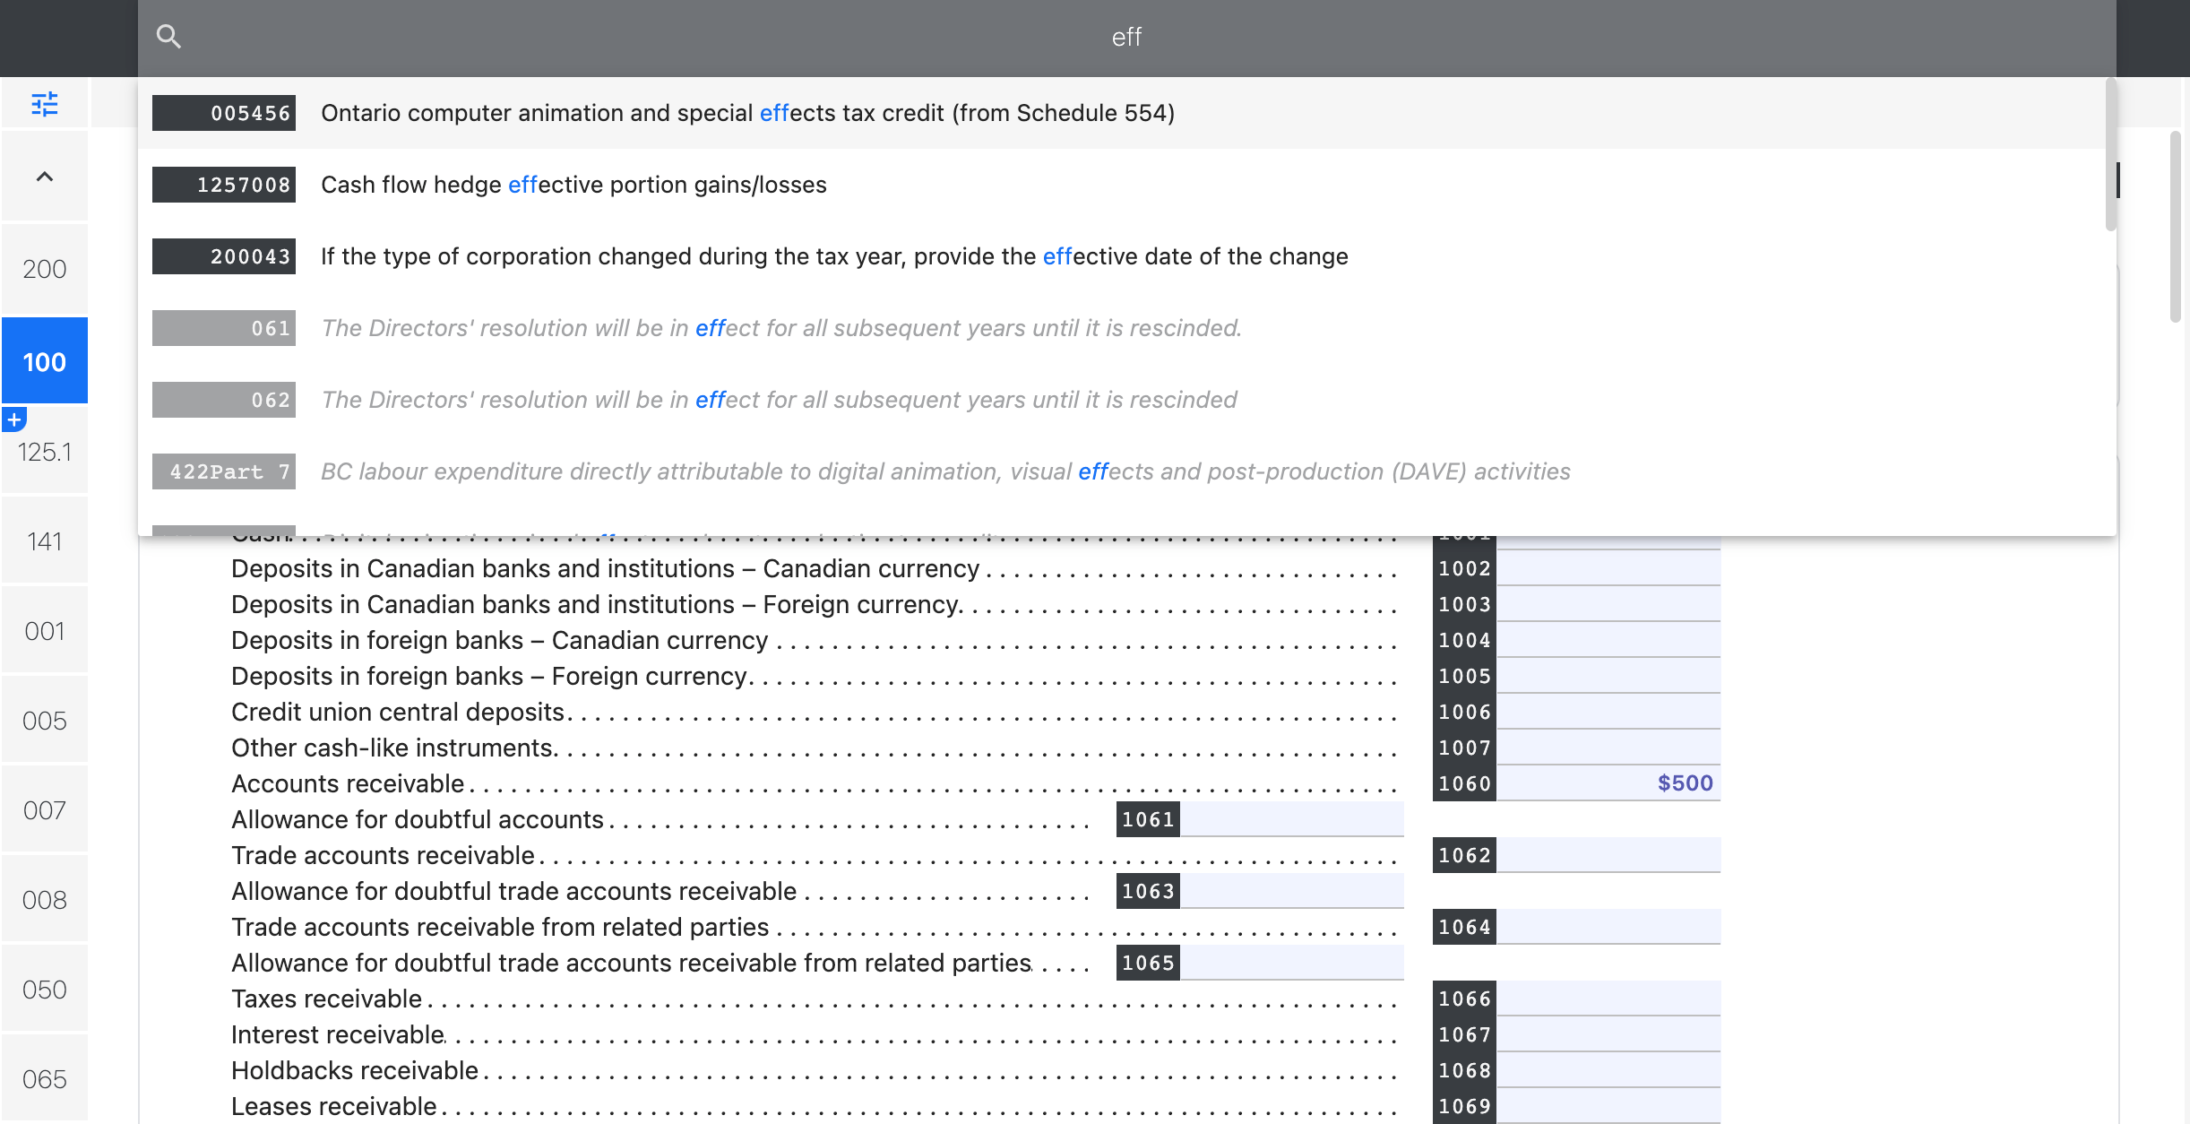
Task: Switch to schedule 200 tab
Action: pyautogui.click(x=44, y=269)
